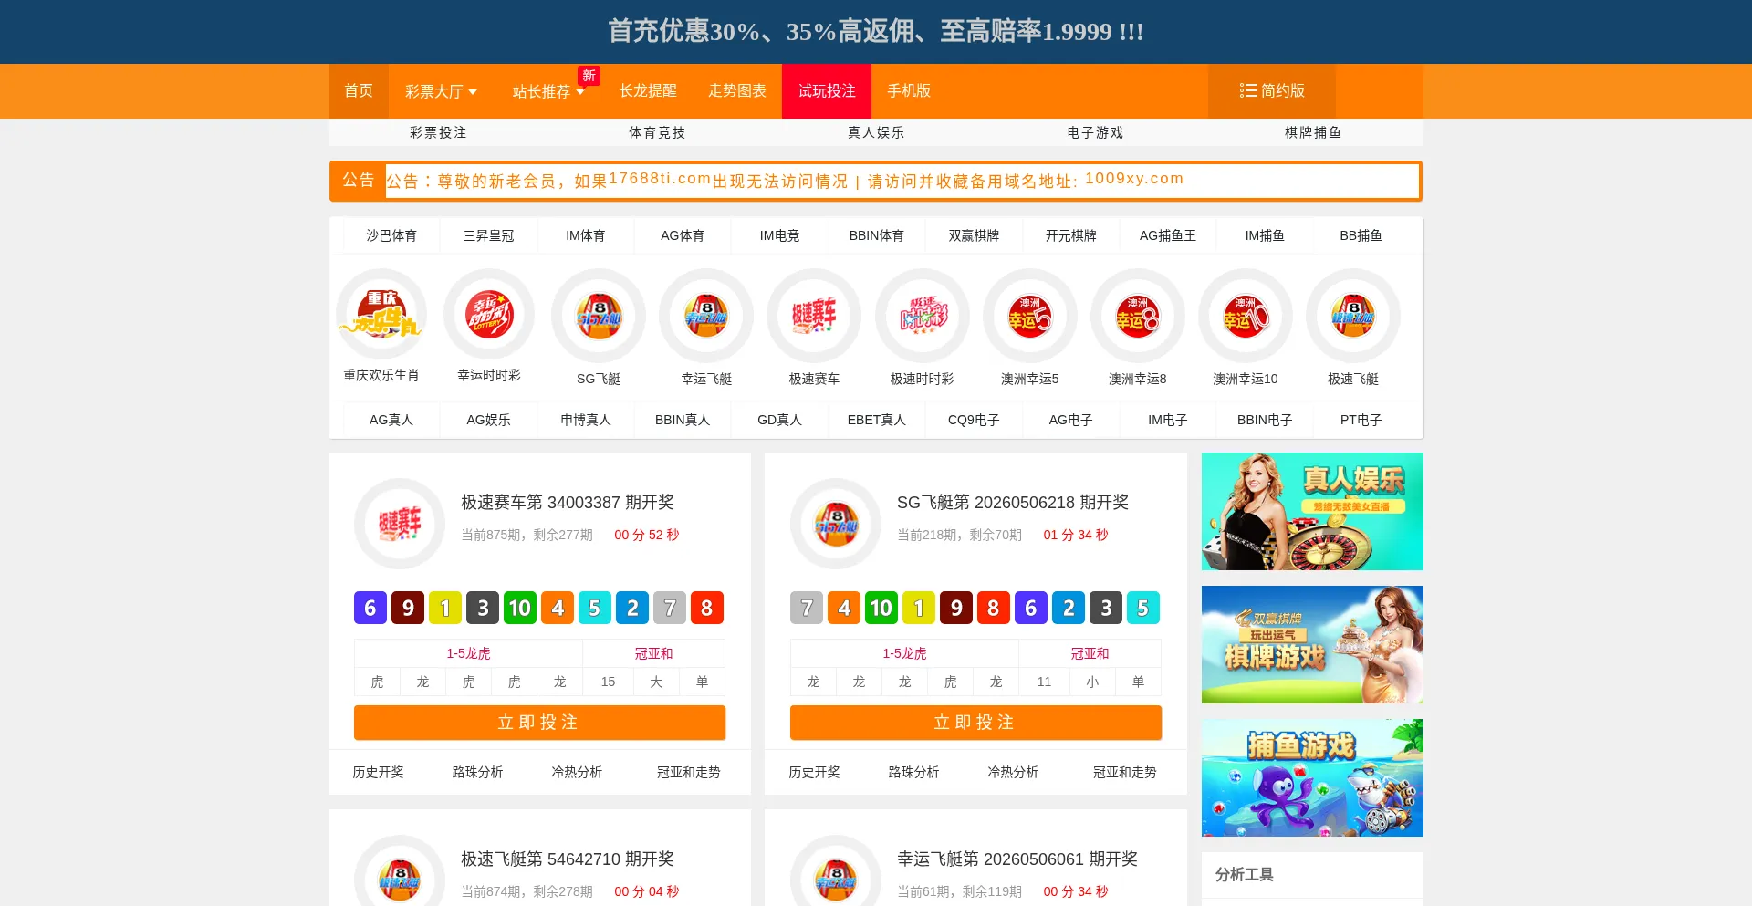Click the EBET真人 link
The width and height of the screenshot is (1752, 906).
click(876, 420)
